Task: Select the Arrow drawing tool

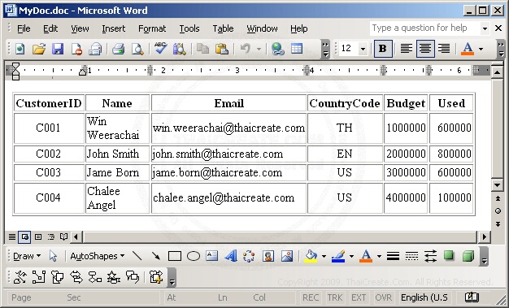Action: pos(156,256)
